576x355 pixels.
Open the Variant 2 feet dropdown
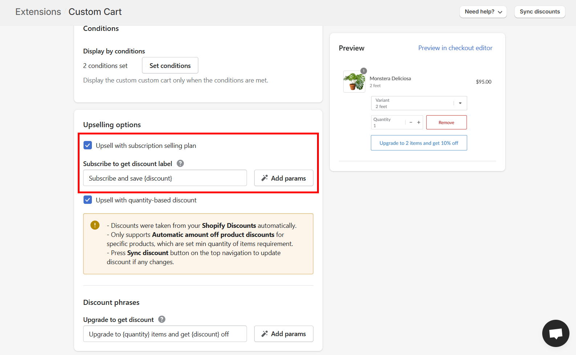pyautogui.click(x=419, y=103)
